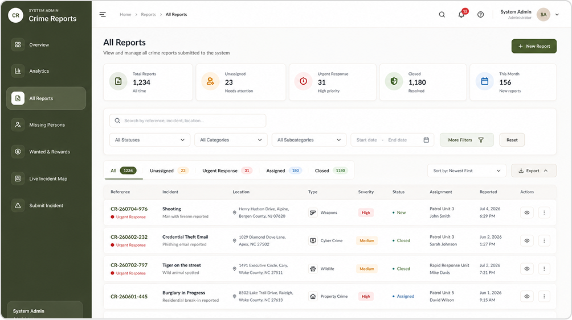Focus the search by reference field
This screenshot has width=572, height=320.
(x=187, y=120)
